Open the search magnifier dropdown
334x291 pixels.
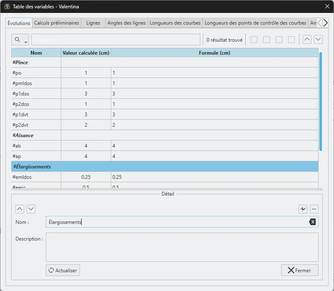pos(20,40)
